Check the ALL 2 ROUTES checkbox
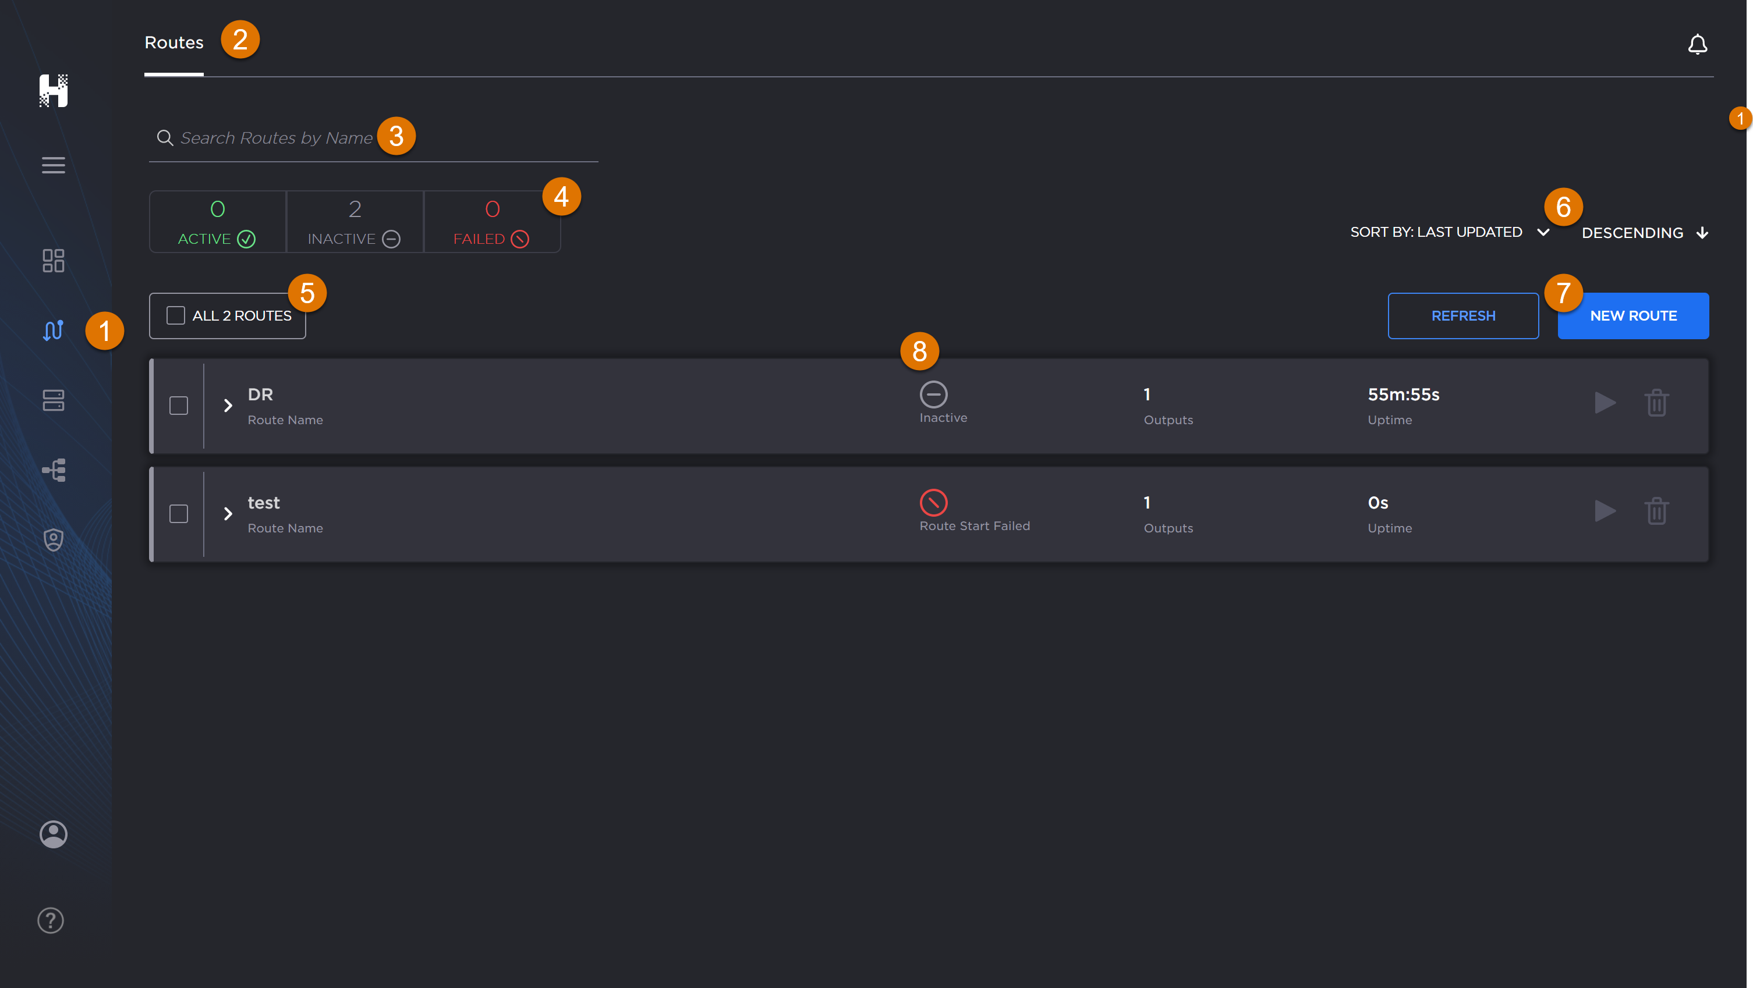1753x988 pixels. [x=176, y=315]
